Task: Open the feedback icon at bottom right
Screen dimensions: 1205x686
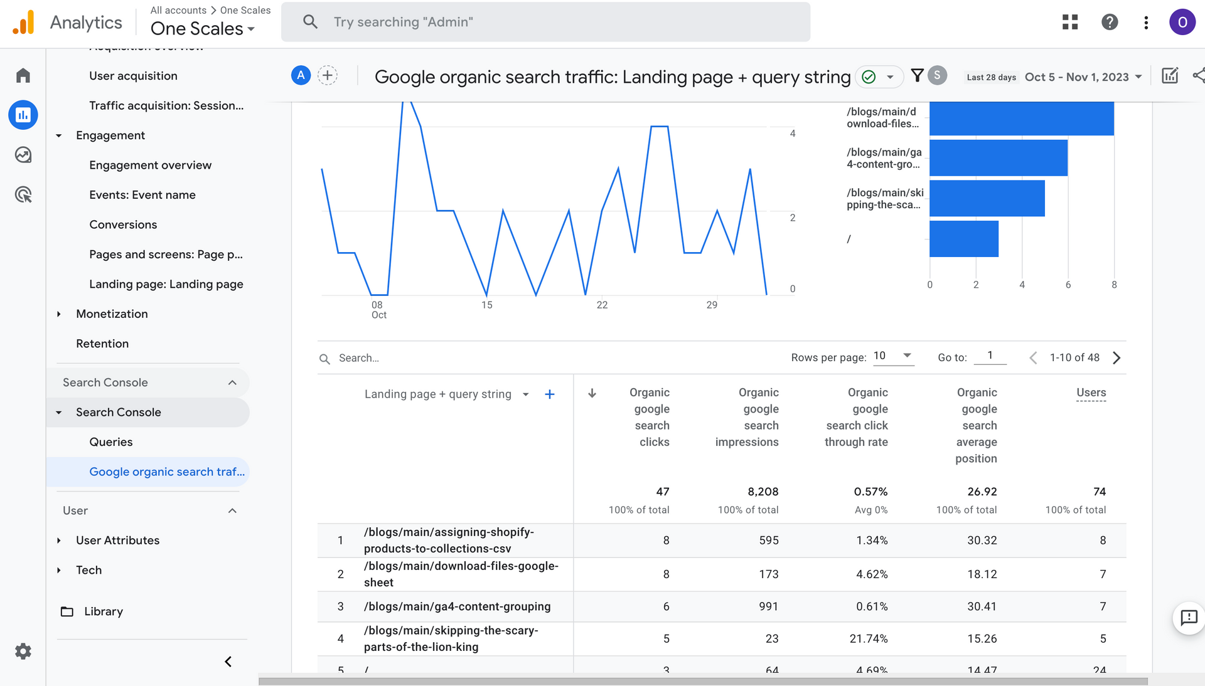Action: click(1189, 619)
